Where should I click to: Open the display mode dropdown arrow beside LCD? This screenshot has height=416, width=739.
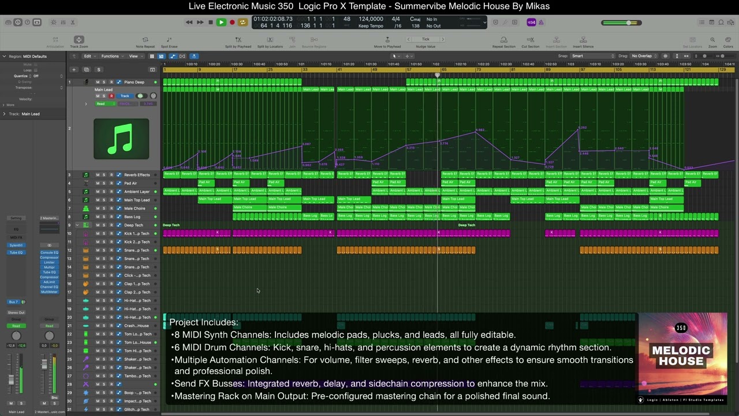(486, 23)
